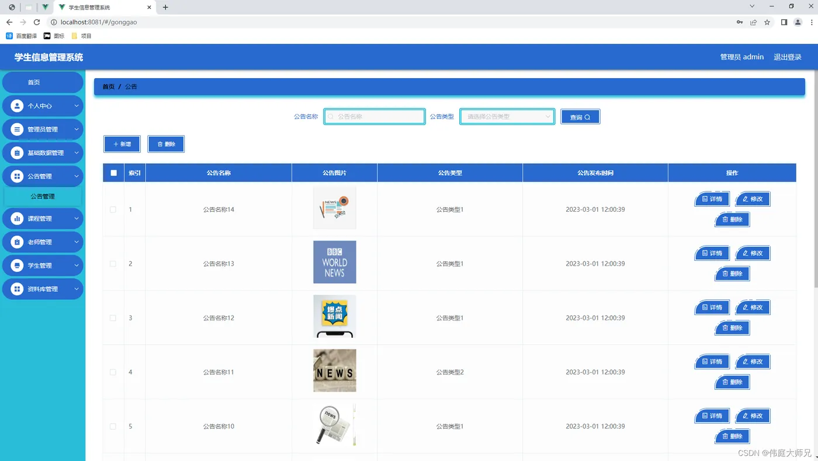Reload the page with browser refresh icon
The width and height of the screenshot is (818, 461).
click(x=37, y=22)
